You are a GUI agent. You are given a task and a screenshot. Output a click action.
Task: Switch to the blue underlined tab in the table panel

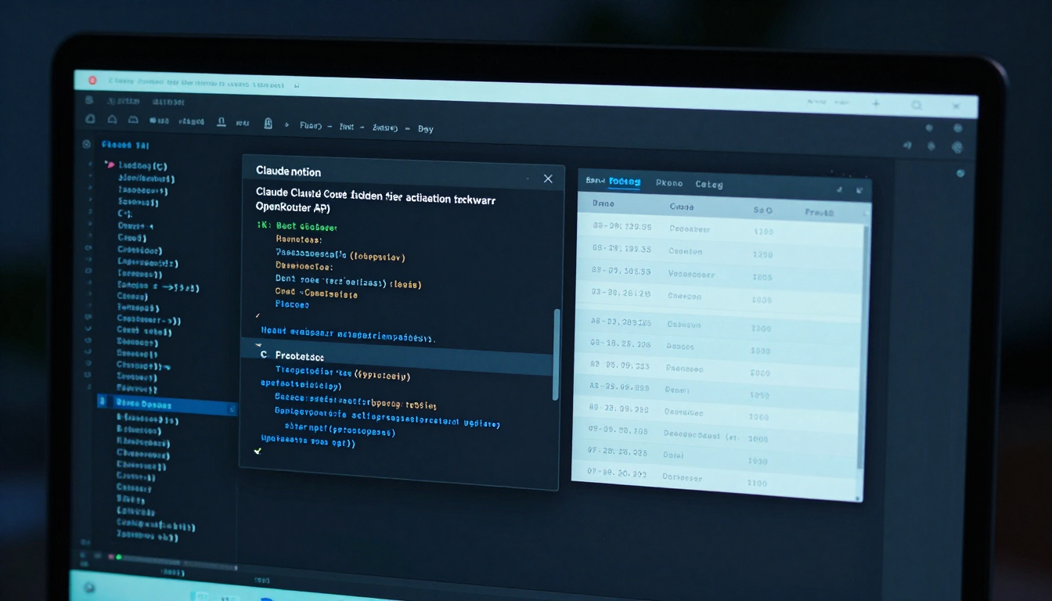coord(625,182)
